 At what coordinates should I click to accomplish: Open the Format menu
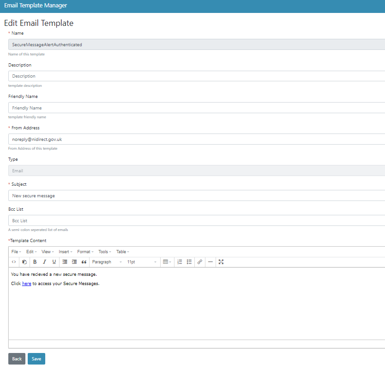(85, 252)
